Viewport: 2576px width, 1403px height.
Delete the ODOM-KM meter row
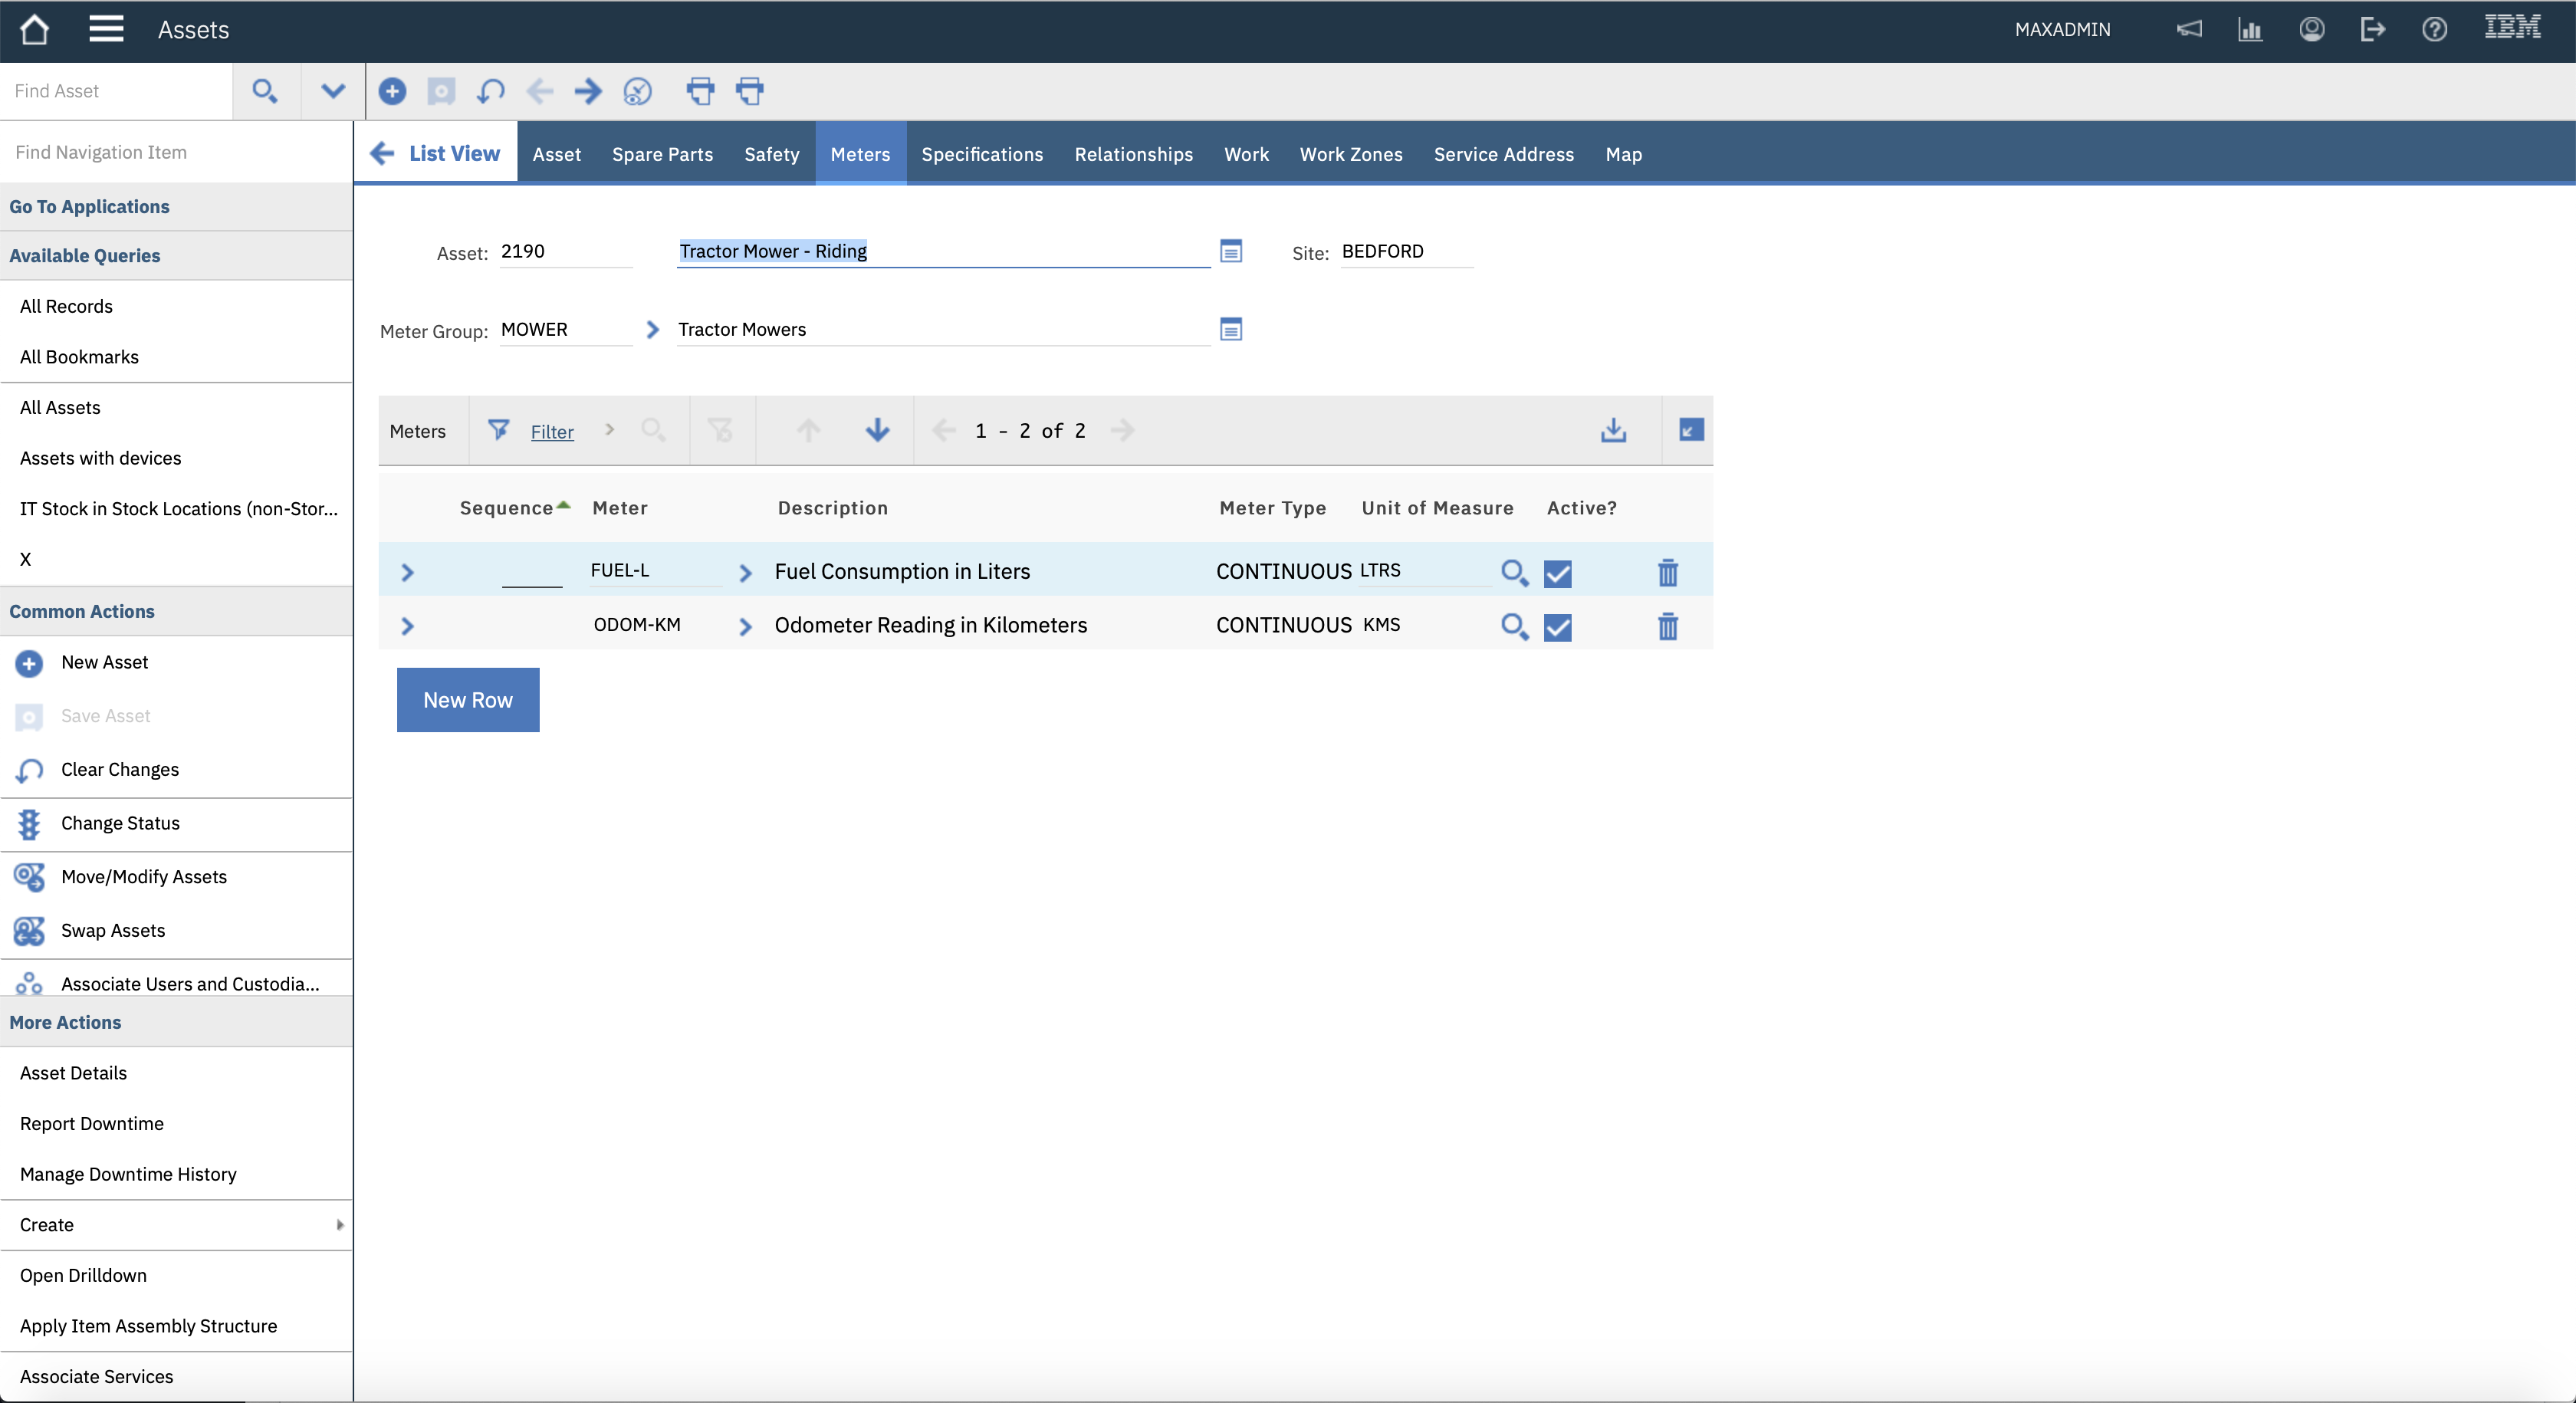click(1667, 627)
